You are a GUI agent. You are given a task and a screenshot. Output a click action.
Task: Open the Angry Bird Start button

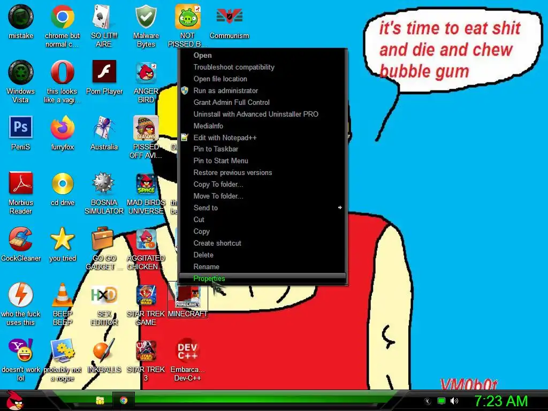(x=14, y=400)
